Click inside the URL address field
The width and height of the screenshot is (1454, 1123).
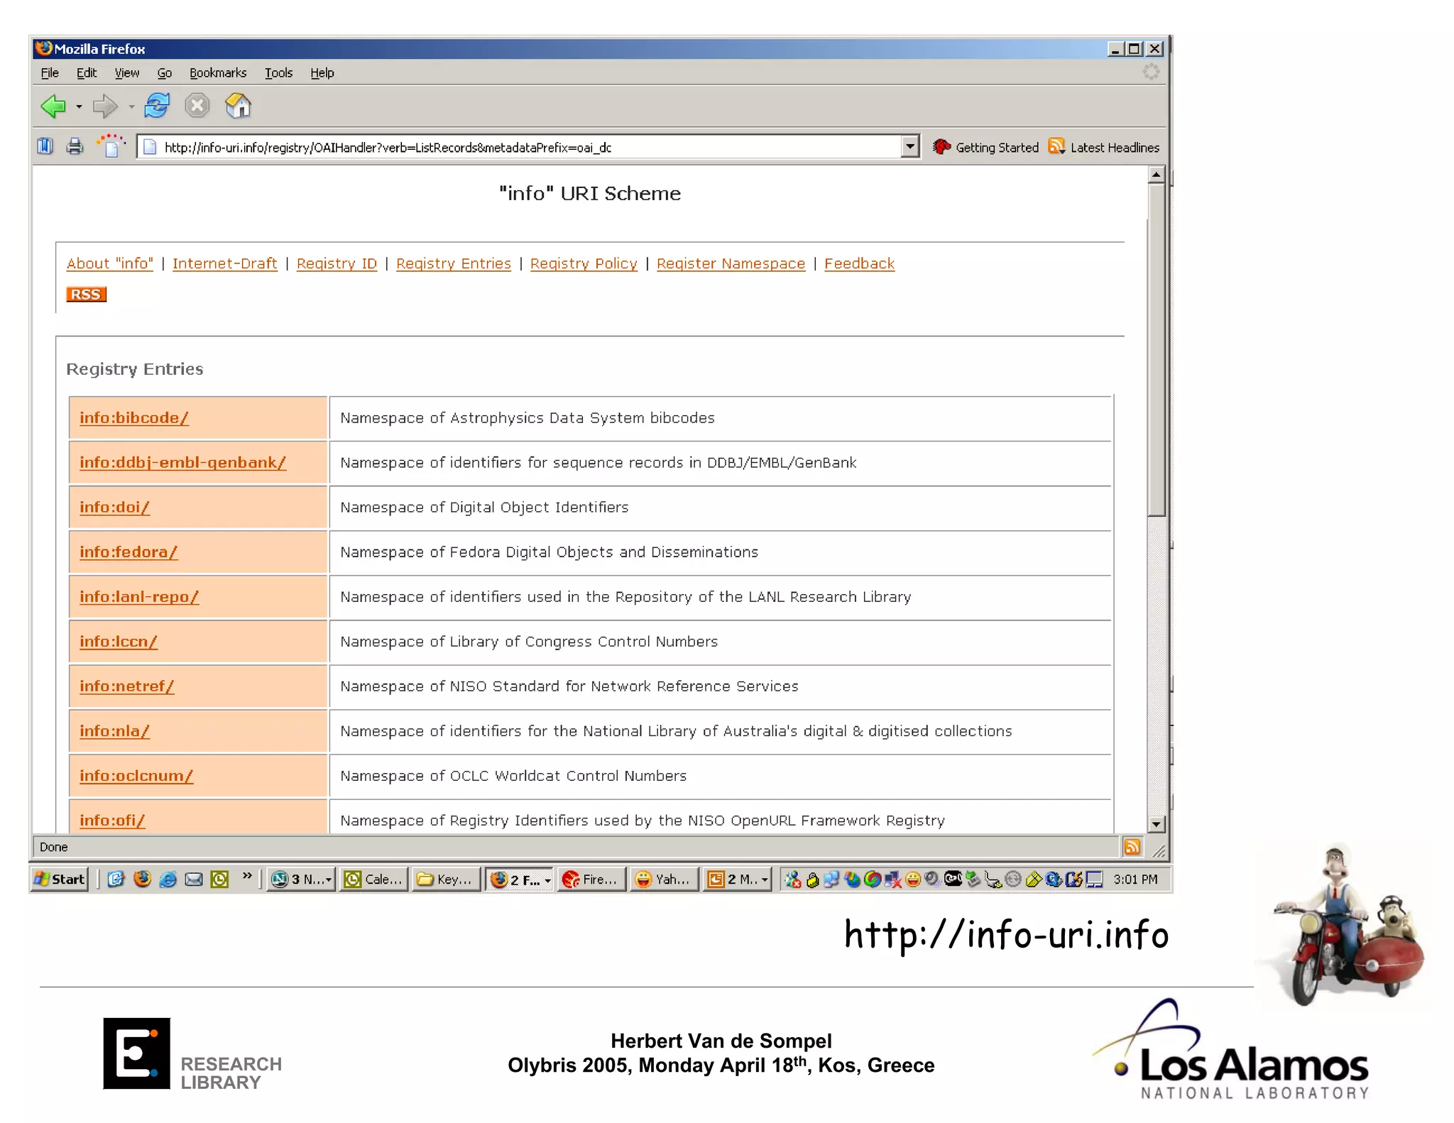click(497, 148)
